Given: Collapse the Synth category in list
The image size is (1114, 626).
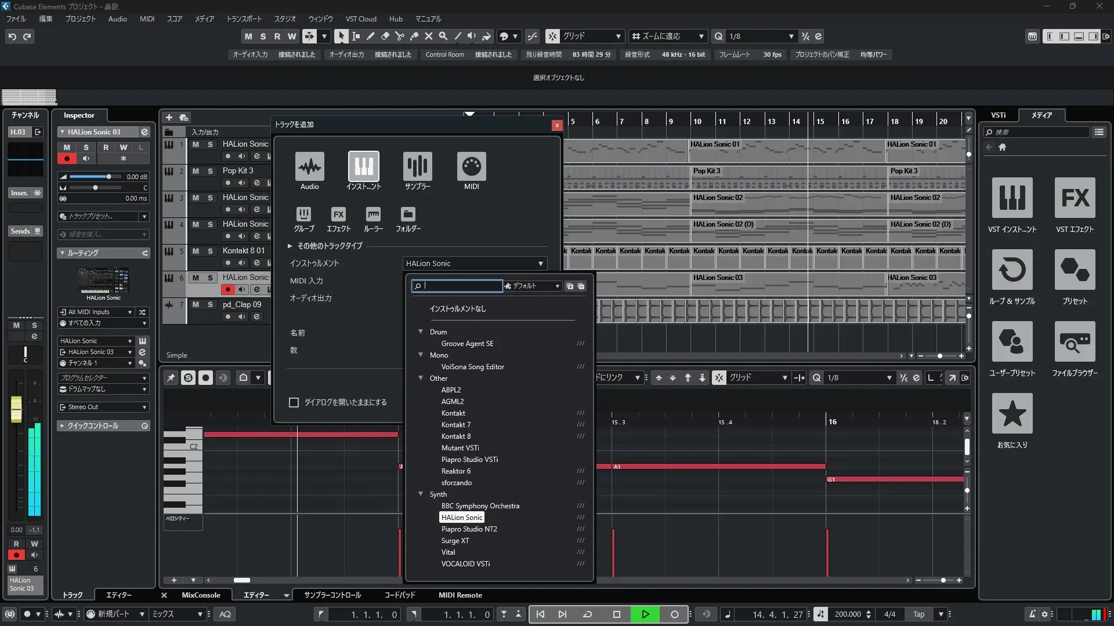Looking at the screenshot, I should coord(421,494).
